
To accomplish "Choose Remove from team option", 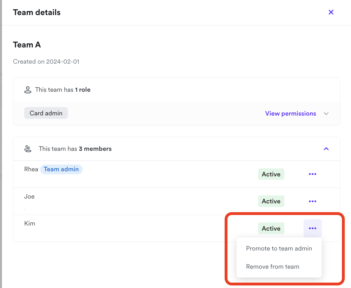I will 273,267.
